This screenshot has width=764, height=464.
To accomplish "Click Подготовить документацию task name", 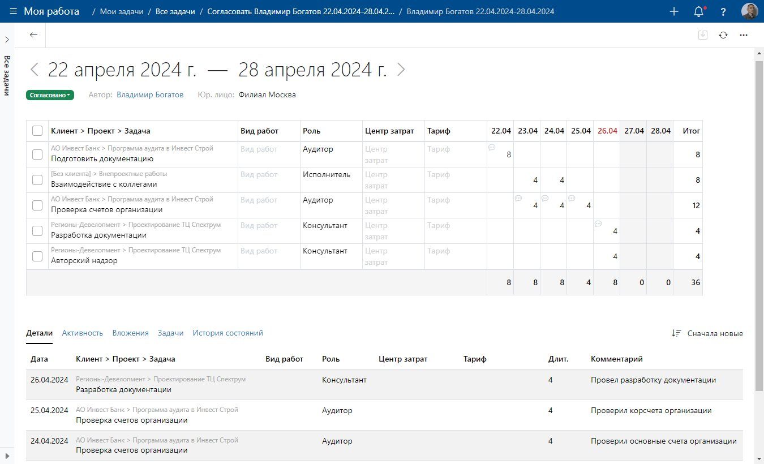I will (102, 159).
